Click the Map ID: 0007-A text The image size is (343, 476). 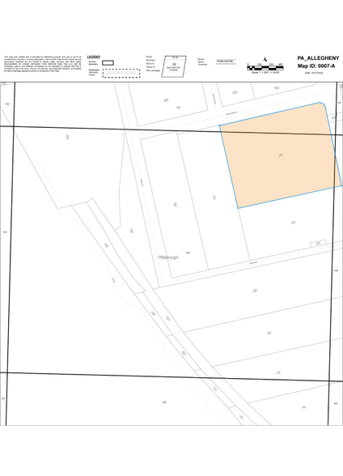[x=316, y=66]
